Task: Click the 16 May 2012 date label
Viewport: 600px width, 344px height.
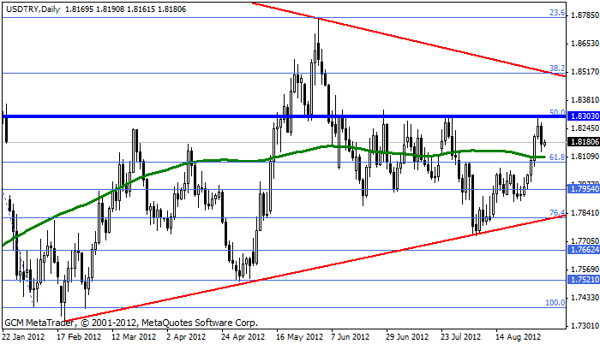Action: [300, 337]
